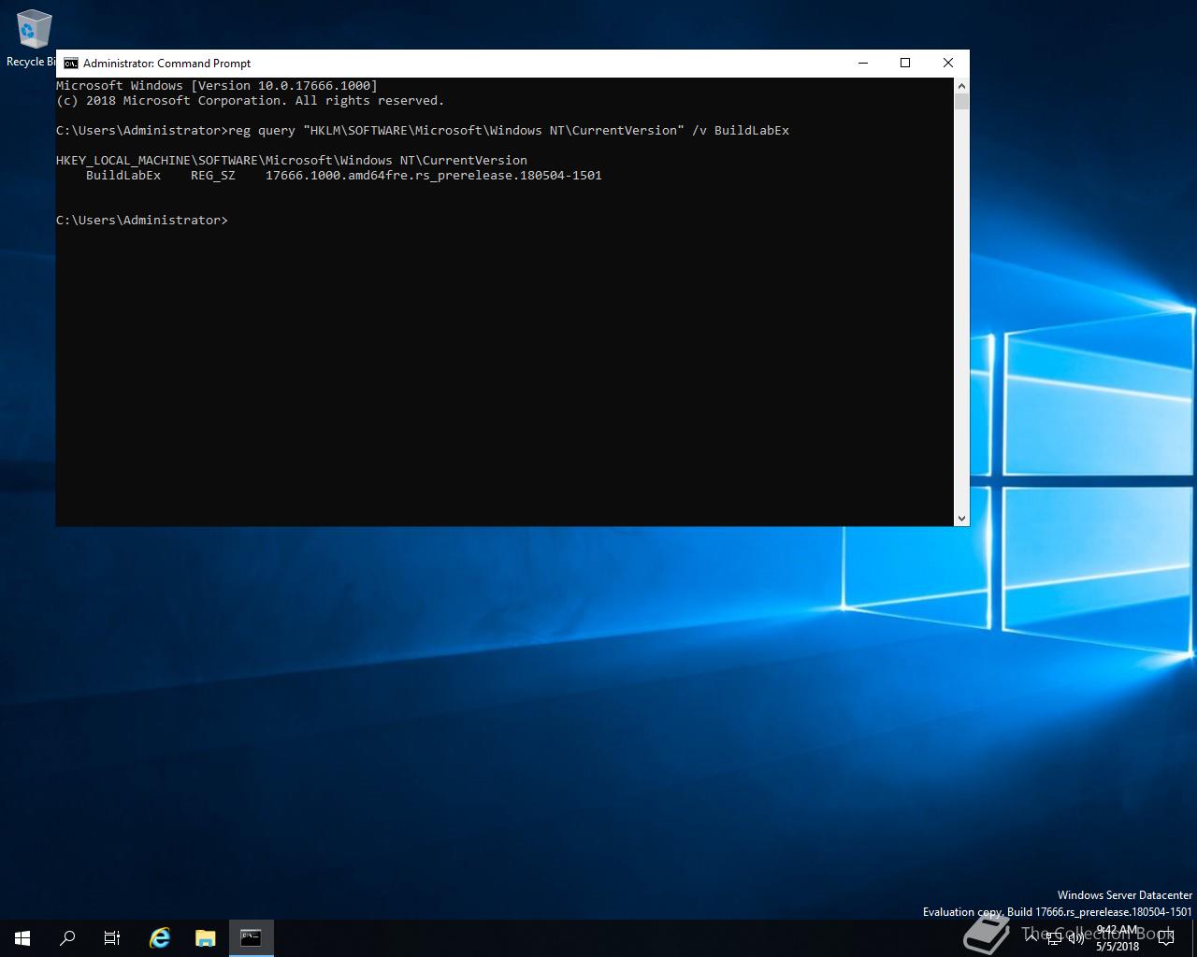Open Action Center notifications icon

(1165, 938)
